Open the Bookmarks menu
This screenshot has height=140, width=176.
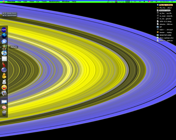(54, 1)
